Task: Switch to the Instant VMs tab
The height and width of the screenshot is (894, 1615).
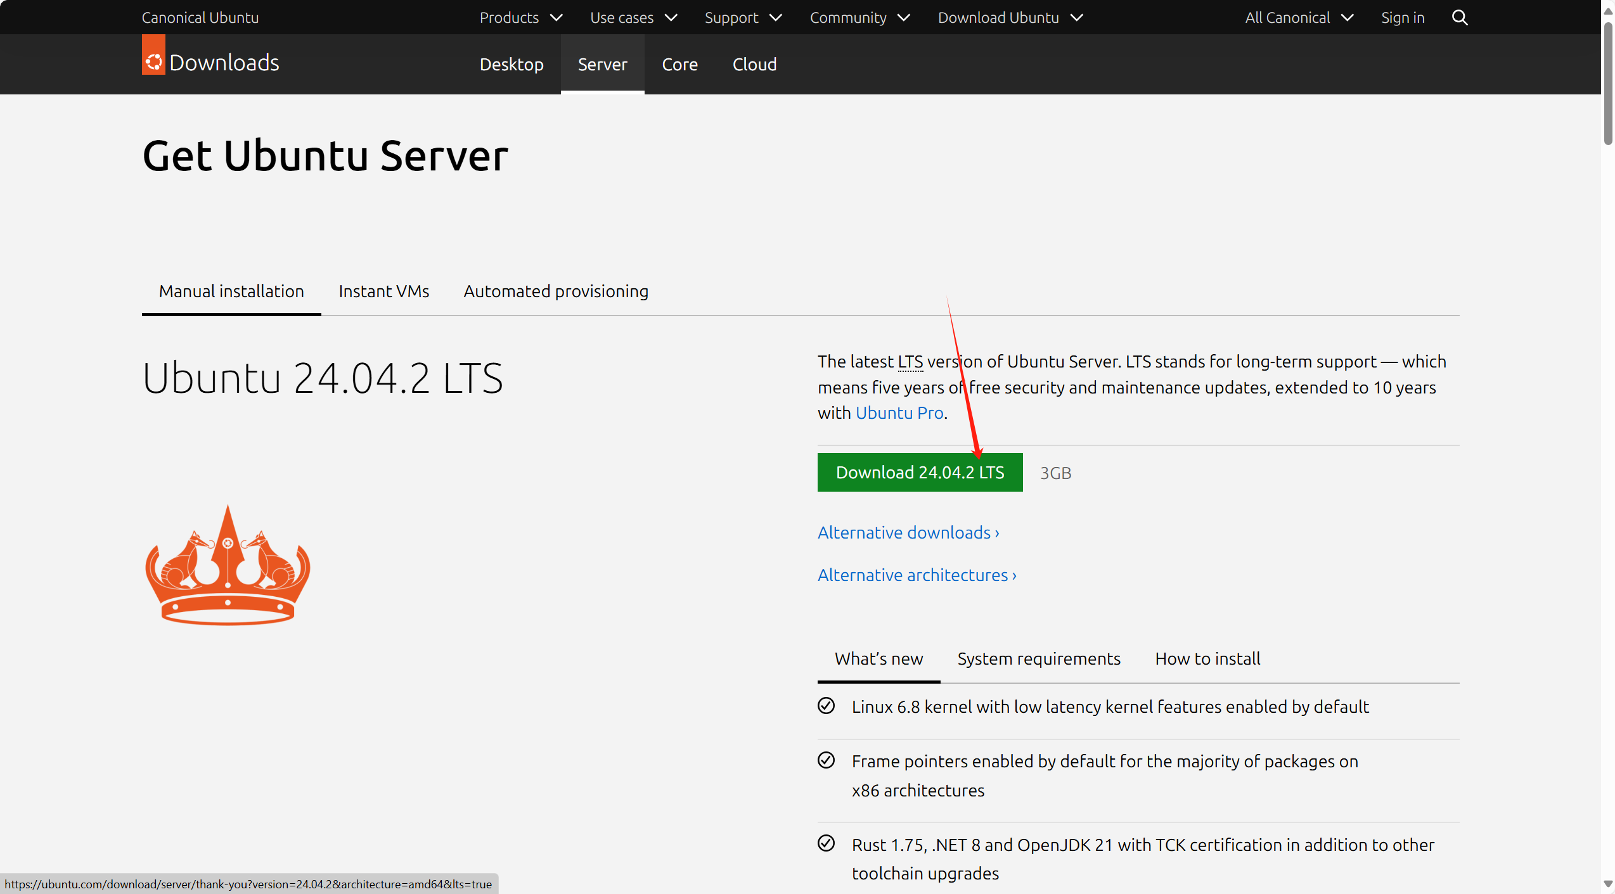Action: coord(384,291)
